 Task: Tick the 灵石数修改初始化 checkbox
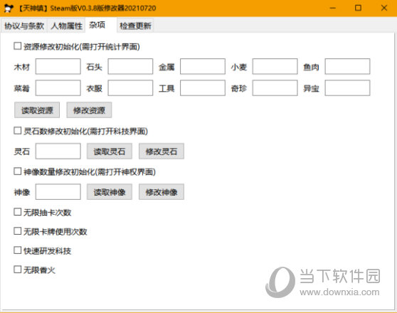click(18, 131)
